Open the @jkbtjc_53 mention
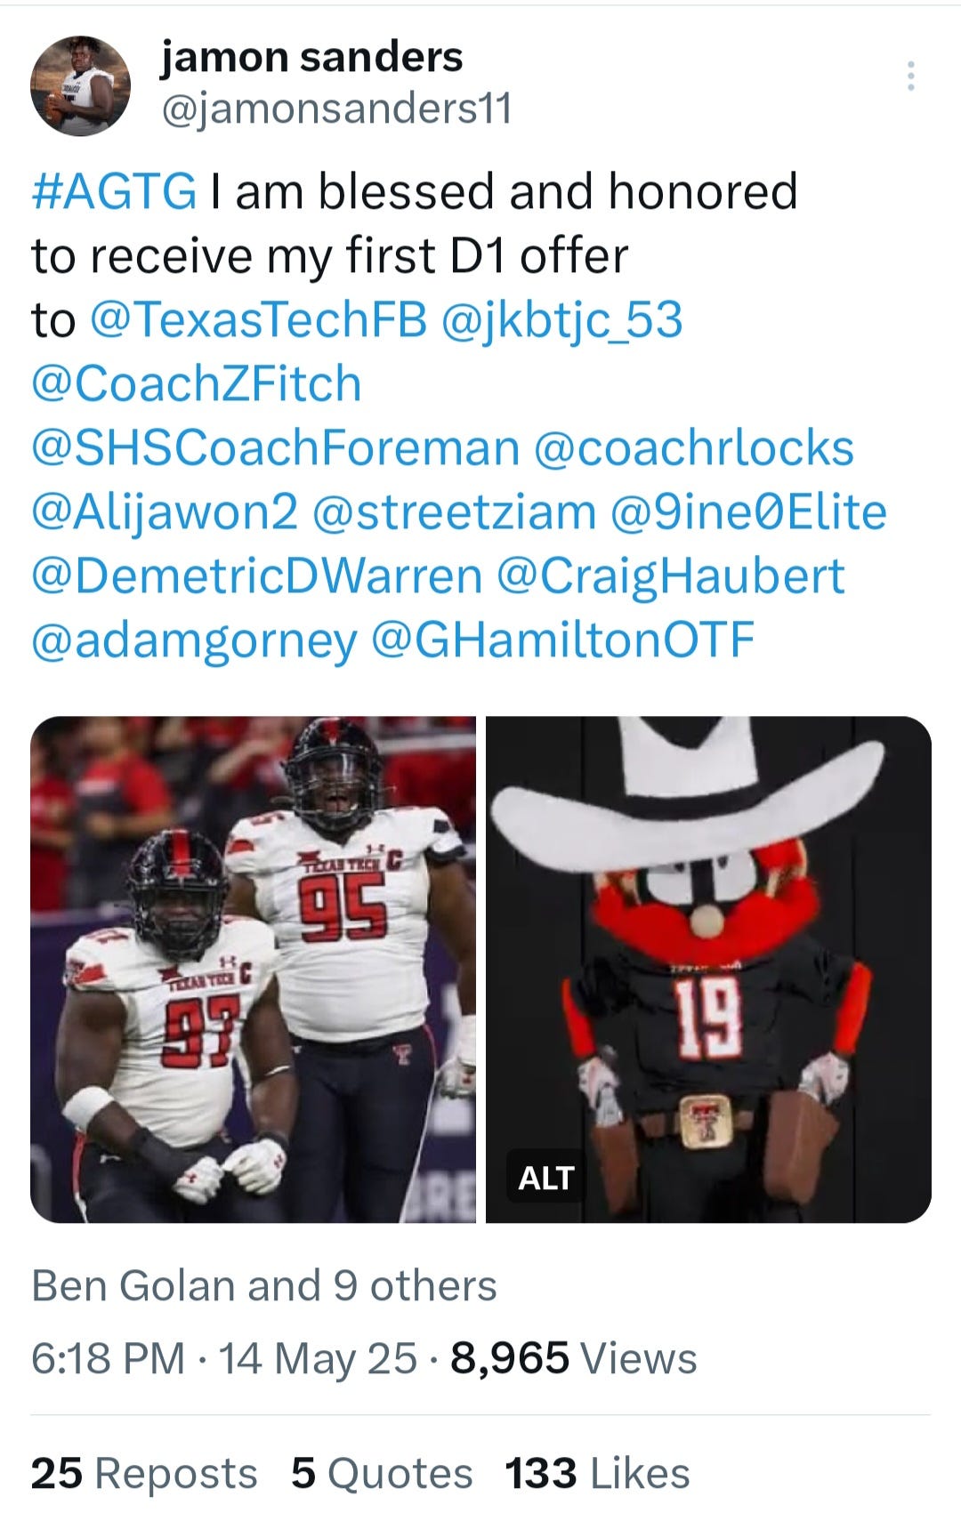This screenshot has width=961, height=1513. click(x=562, y=320)
